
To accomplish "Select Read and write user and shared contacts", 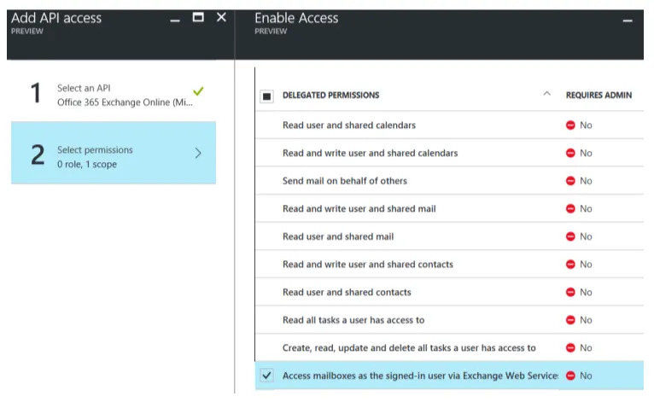I will click(367, 265).
